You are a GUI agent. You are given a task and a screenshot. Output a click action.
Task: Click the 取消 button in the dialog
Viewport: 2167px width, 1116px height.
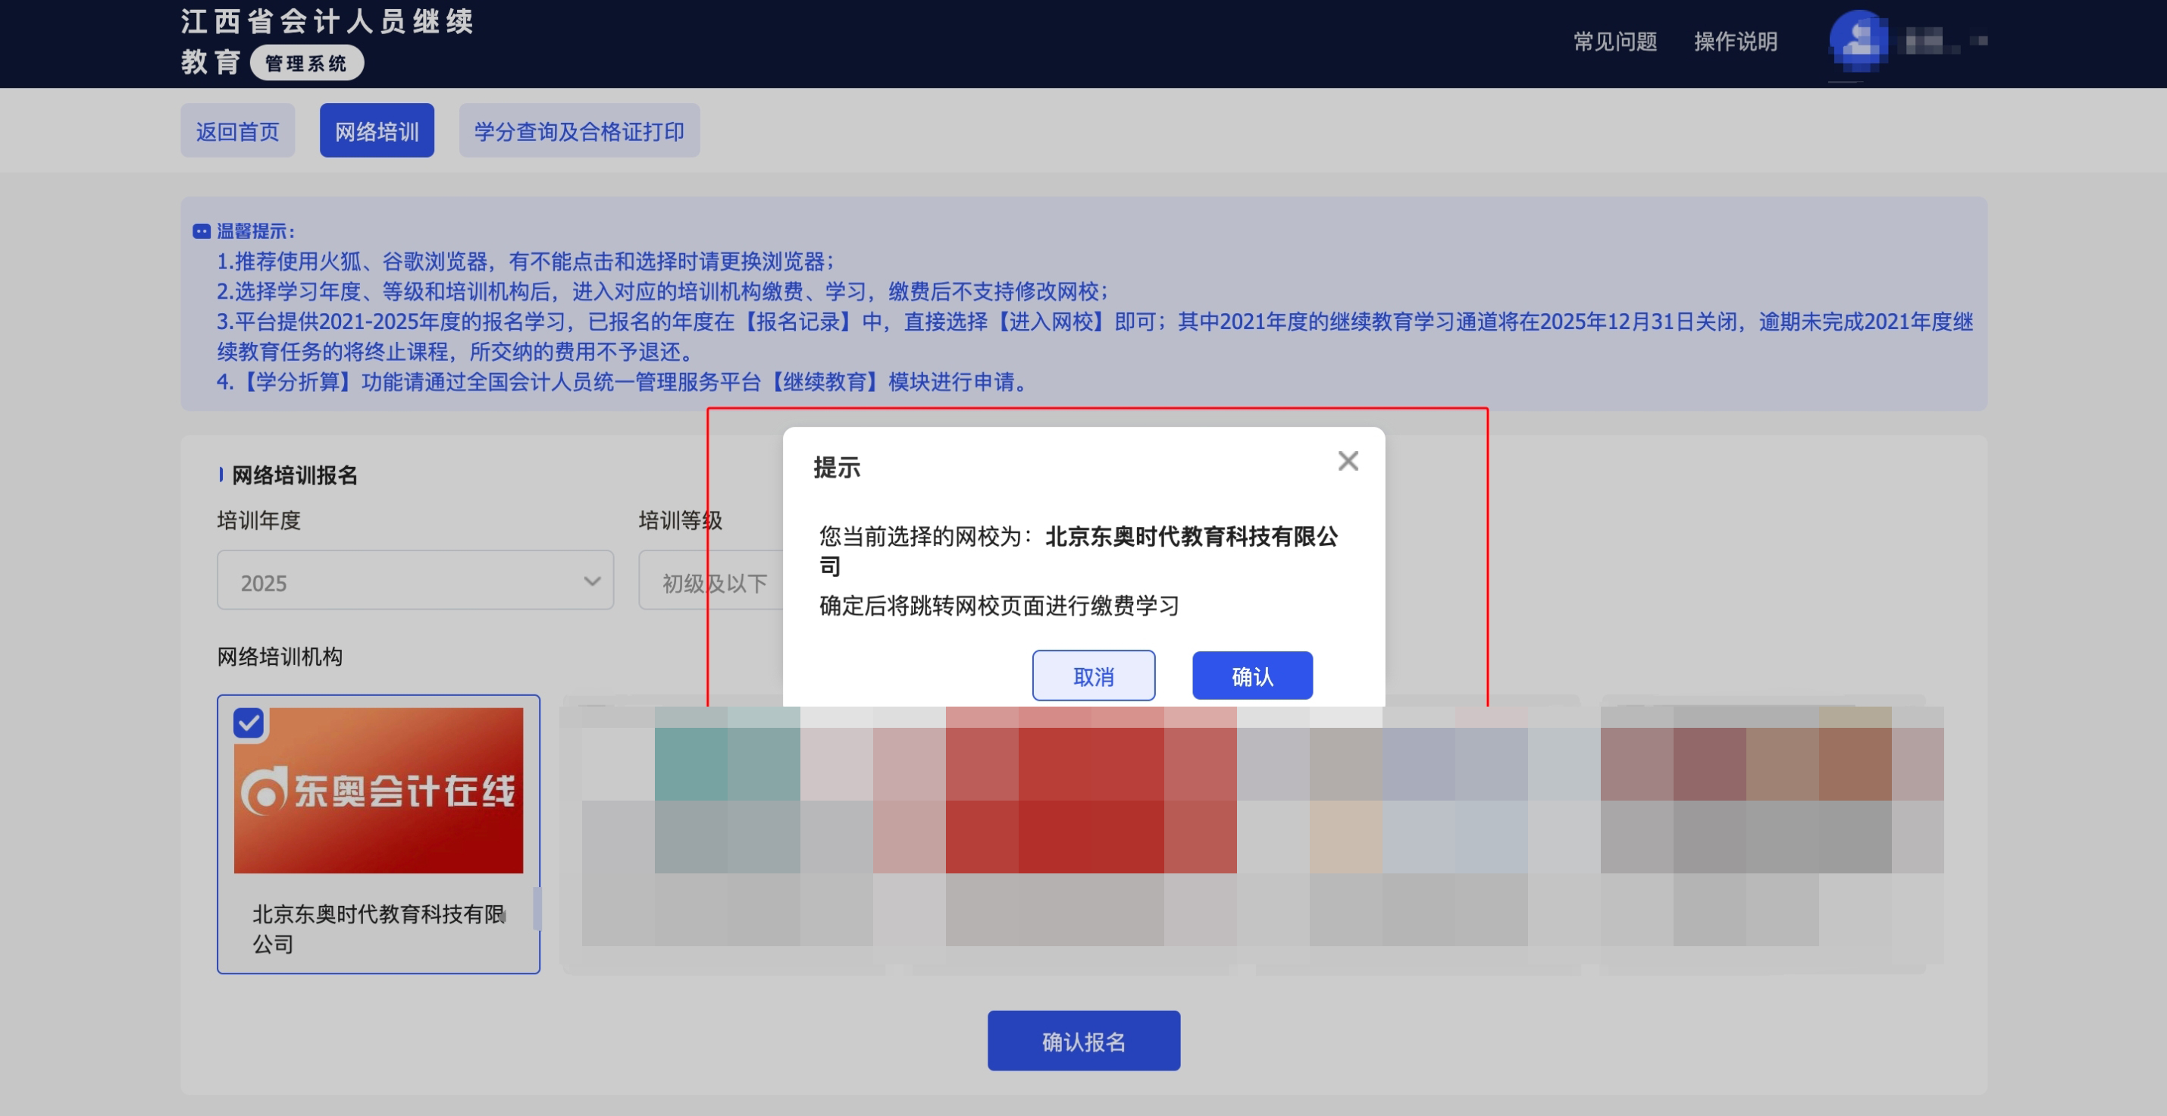1094,675
